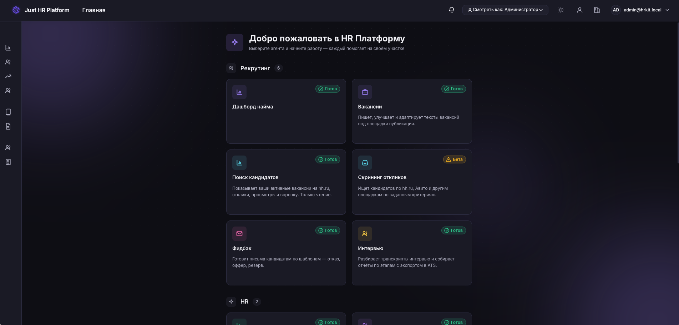679x325 pixels.
Task: Open the Дашборд найма card
Action: click(x=286, y=111)
